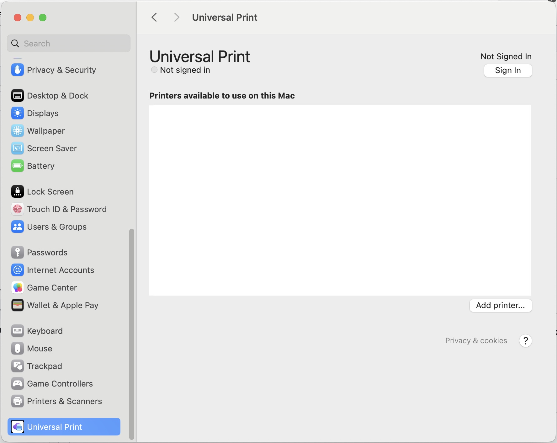Image resolution: width=557 pixels, height=443 pixels.
Task: Open Touch ID & Password settings
Action: (67, 209)
